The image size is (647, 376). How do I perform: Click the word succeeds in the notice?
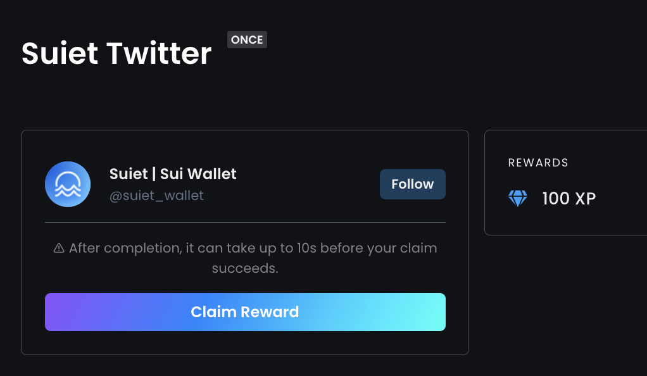[245, 268]
